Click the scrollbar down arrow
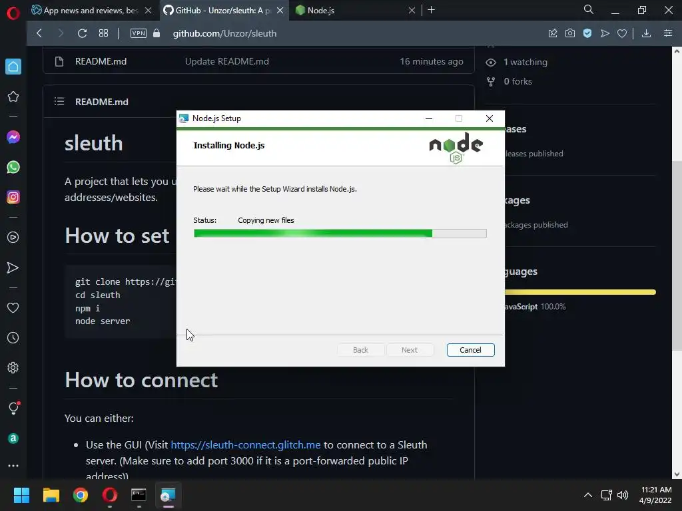The image size is (682, 511). coord(677,474)
